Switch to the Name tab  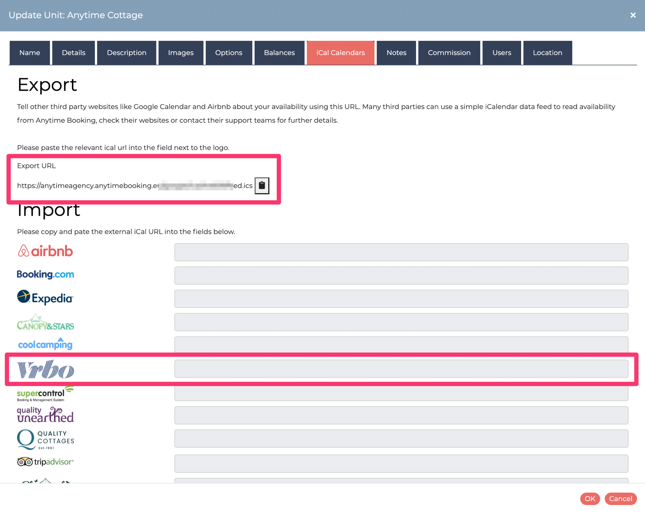coord(30,53)
